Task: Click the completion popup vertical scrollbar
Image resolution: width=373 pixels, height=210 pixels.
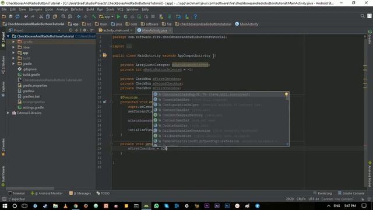Action: click(287, 119)
